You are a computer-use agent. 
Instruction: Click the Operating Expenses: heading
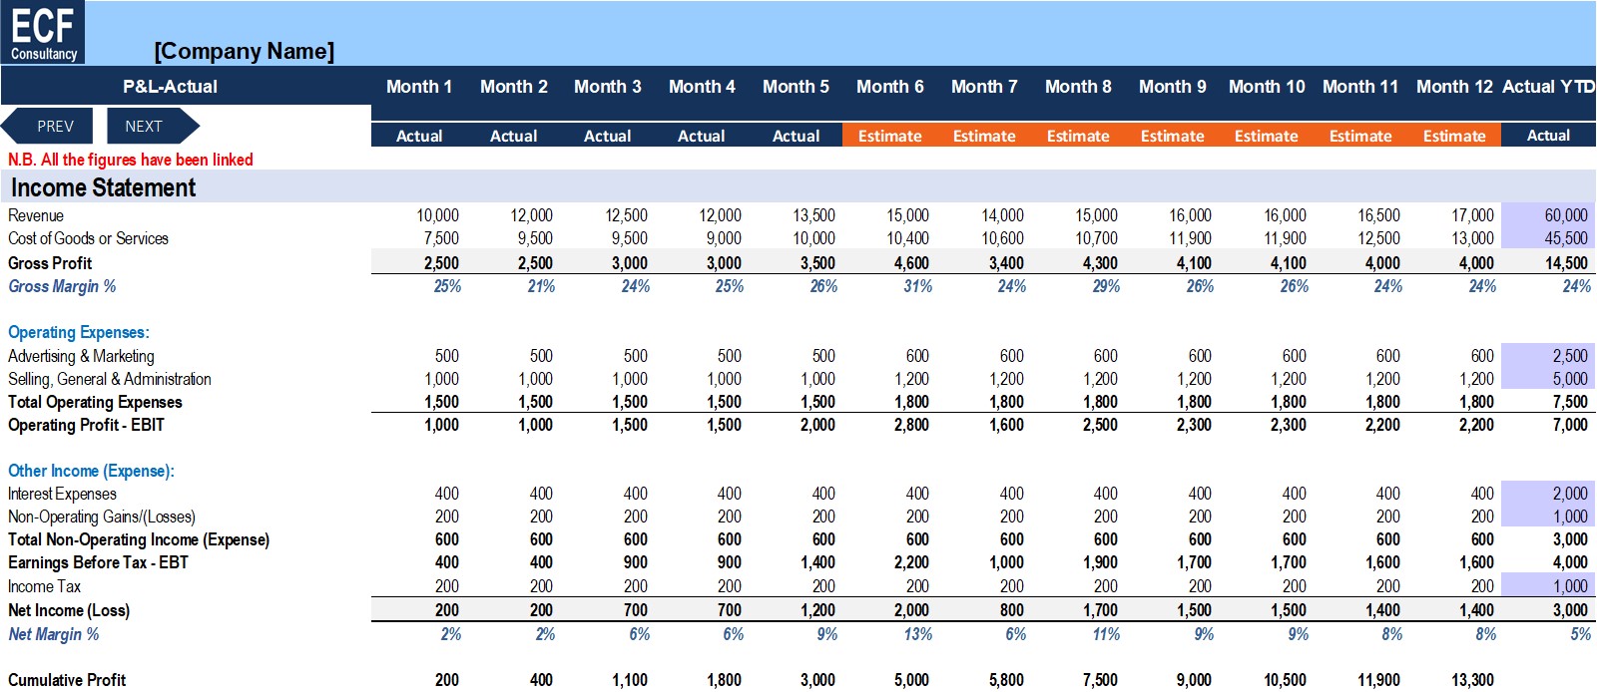(x=79, y=332)
